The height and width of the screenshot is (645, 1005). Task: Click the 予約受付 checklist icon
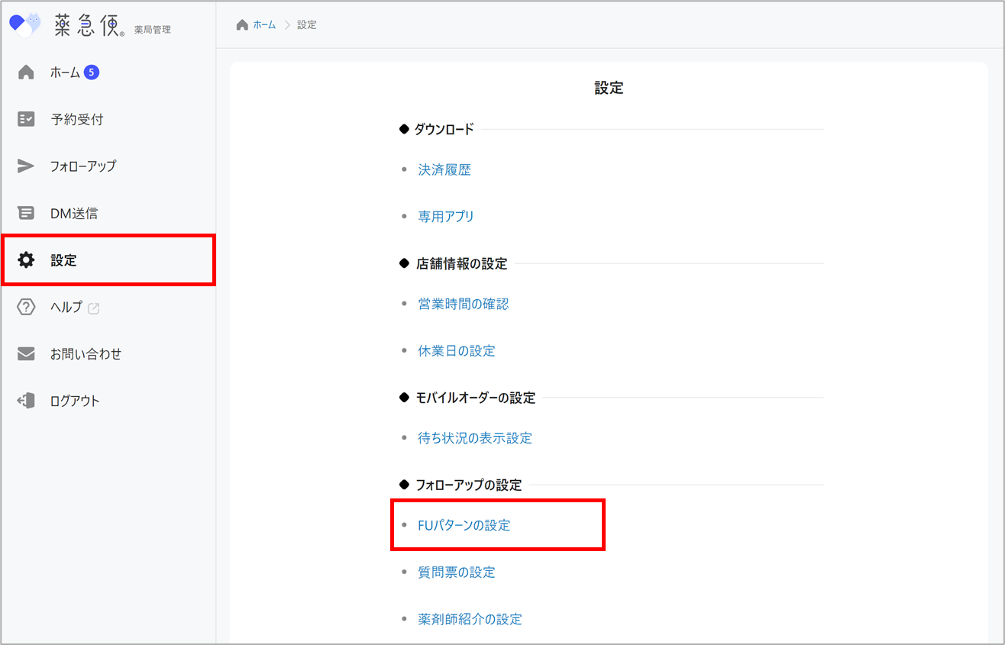point(26,119)
